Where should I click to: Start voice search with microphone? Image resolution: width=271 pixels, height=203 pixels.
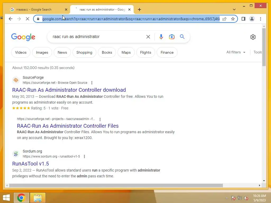[x=161, y=36]
